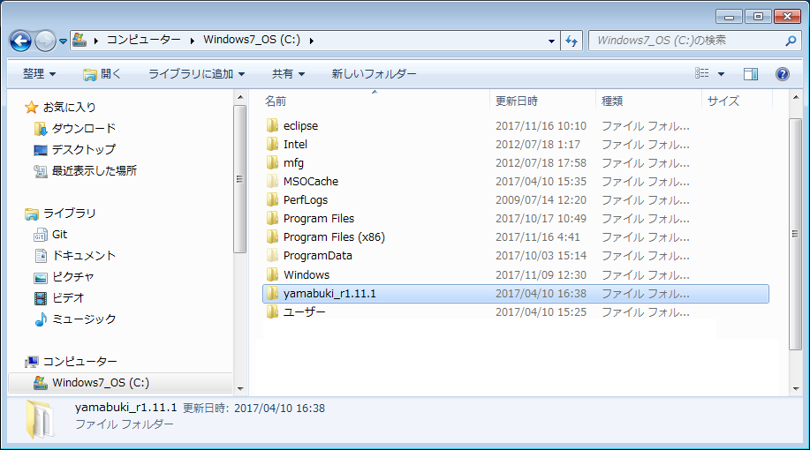Viewport: 810px width, 450px height.
Task: Expand the view options dropdown arrow
Action: pyautogui.click(x=721, y=74)
